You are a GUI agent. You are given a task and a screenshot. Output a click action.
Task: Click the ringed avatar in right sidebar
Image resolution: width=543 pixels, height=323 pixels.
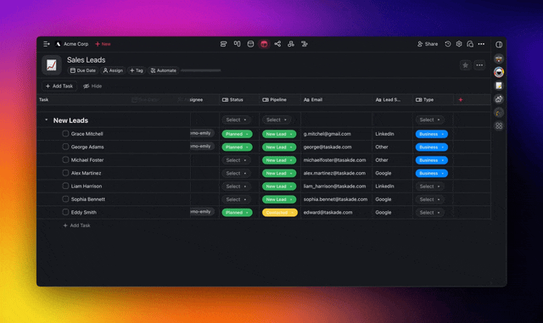point(499,72)
